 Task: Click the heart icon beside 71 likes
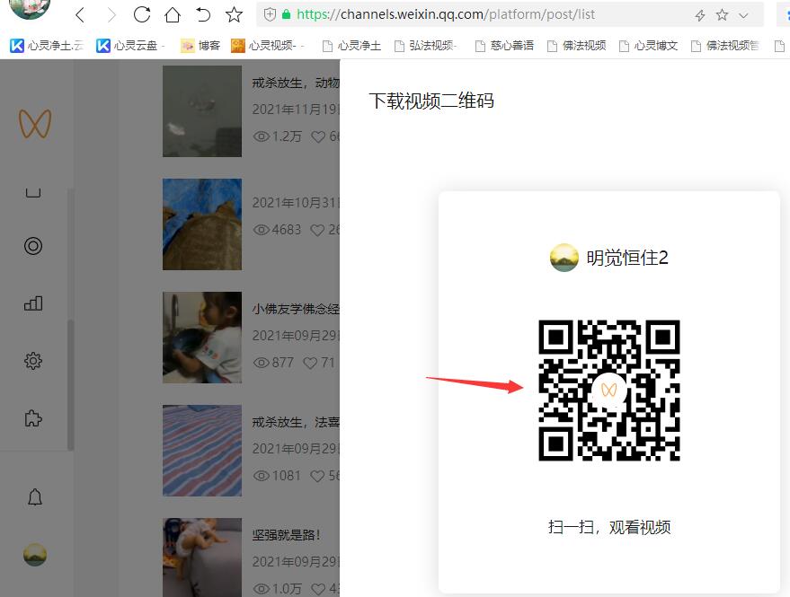(x=310, y=363)
